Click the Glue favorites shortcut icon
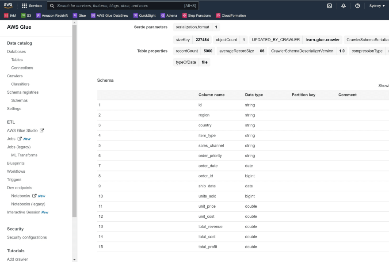Image resolution: width=389 pixels, height=262 pixels. (x=75, y=15)
